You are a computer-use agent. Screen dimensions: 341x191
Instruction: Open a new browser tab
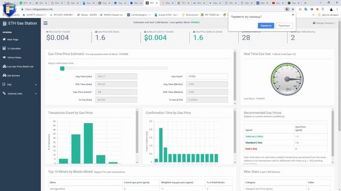click(x=305, y=3)
